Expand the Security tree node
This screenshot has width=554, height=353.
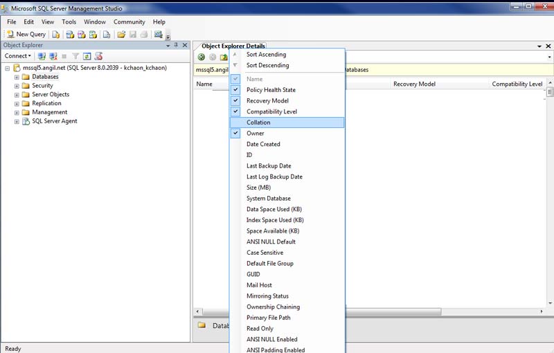click(x=17, y=86)
